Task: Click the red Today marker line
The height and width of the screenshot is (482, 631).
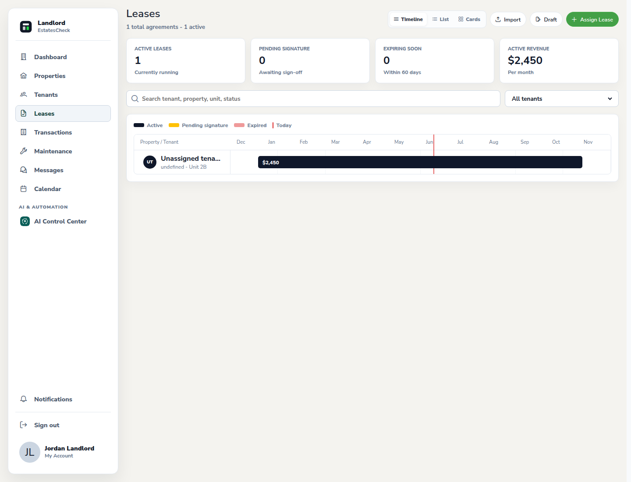Action: [434, 154]
